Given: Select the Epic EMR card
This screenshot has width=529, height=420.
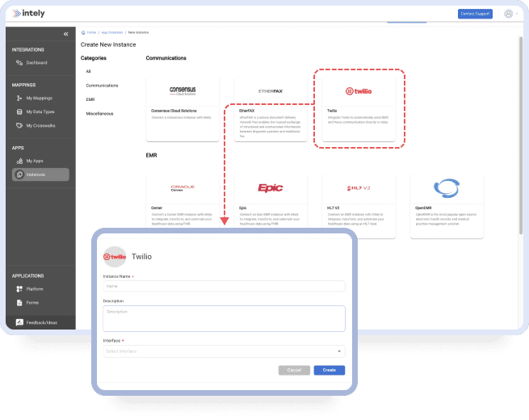Looking at the screenshot, I should click(x=271, y=201).
